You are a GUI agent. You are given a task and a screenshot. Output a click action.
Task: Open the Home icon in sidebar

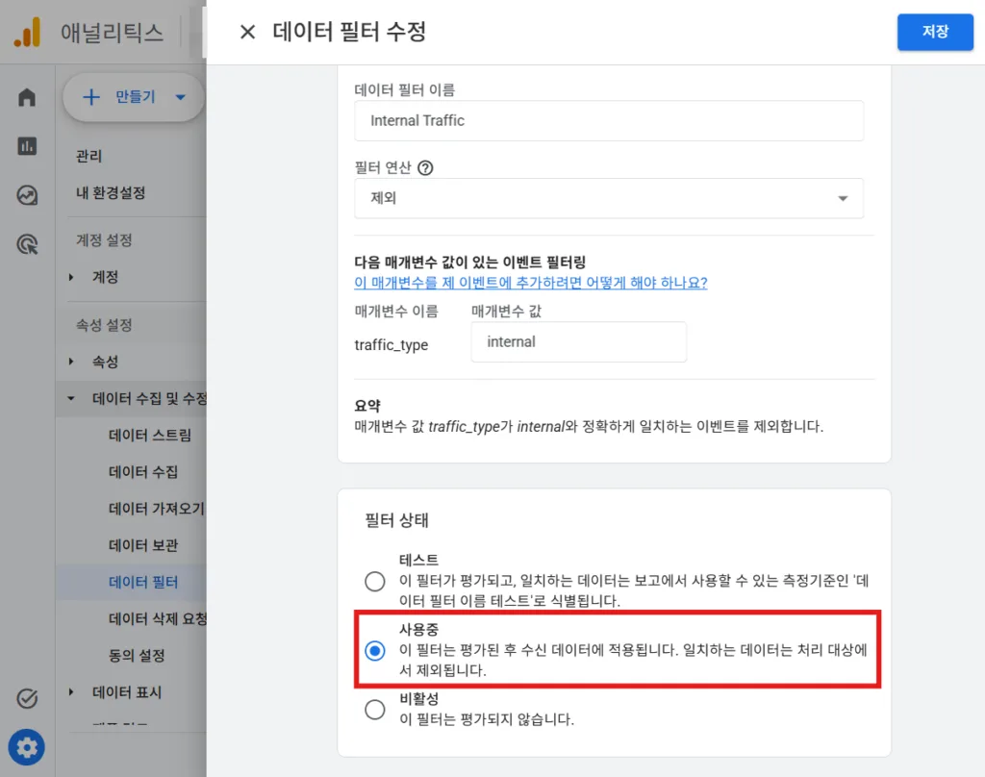pyautogui.click(x=27, y=97)
